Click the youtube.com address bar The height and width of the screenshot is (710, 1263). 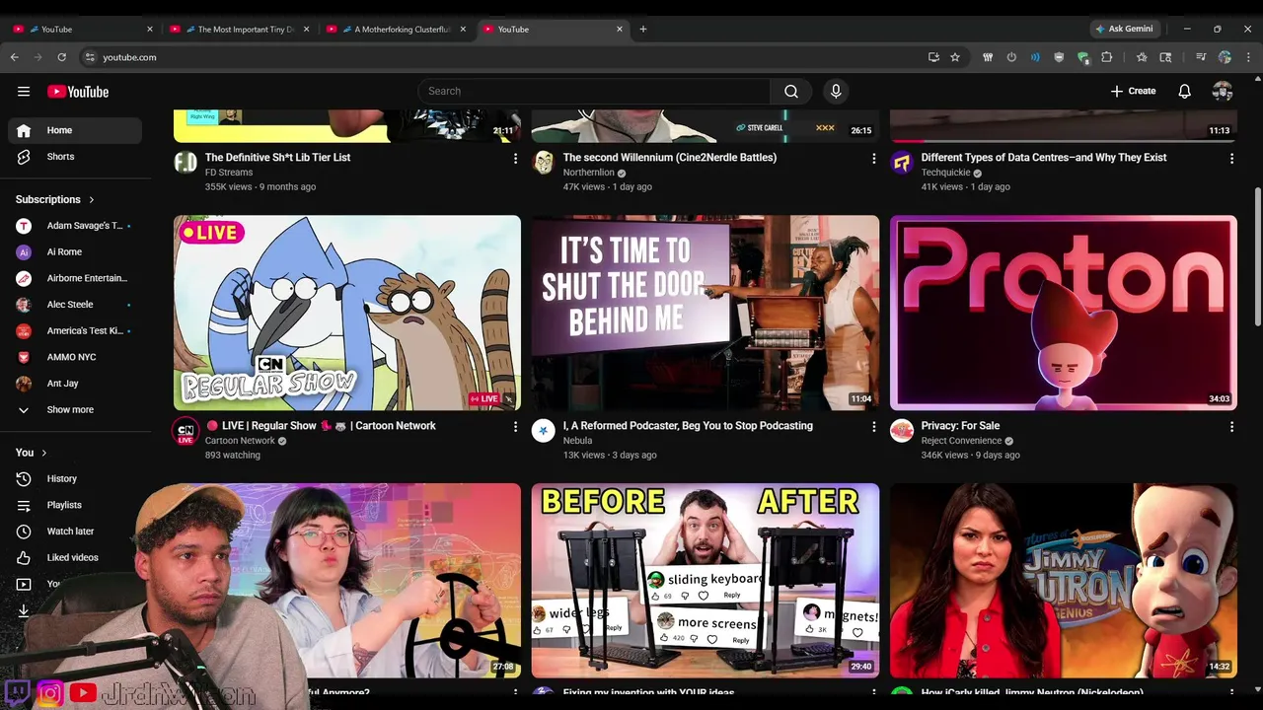point(513,57)
